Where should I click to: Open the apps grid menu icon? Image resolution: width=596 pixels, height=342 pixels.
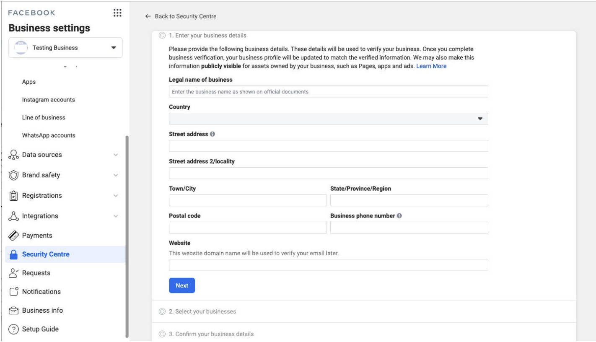[x=118, y=13]
